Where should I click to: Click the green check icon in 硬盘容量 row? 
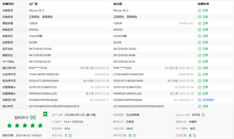click(x=199, y=23)
